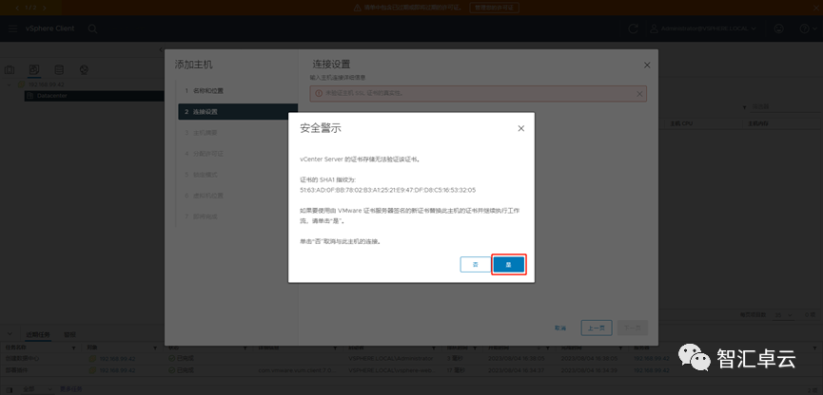Click the SHA1 fingerprint text
The width and height of the screenshot is (823, 395).
click(387, 190)
